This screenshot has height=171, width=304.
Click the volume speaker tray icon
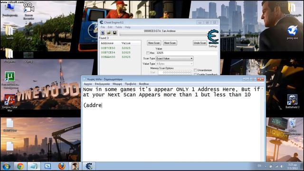[x=282, y=166]
